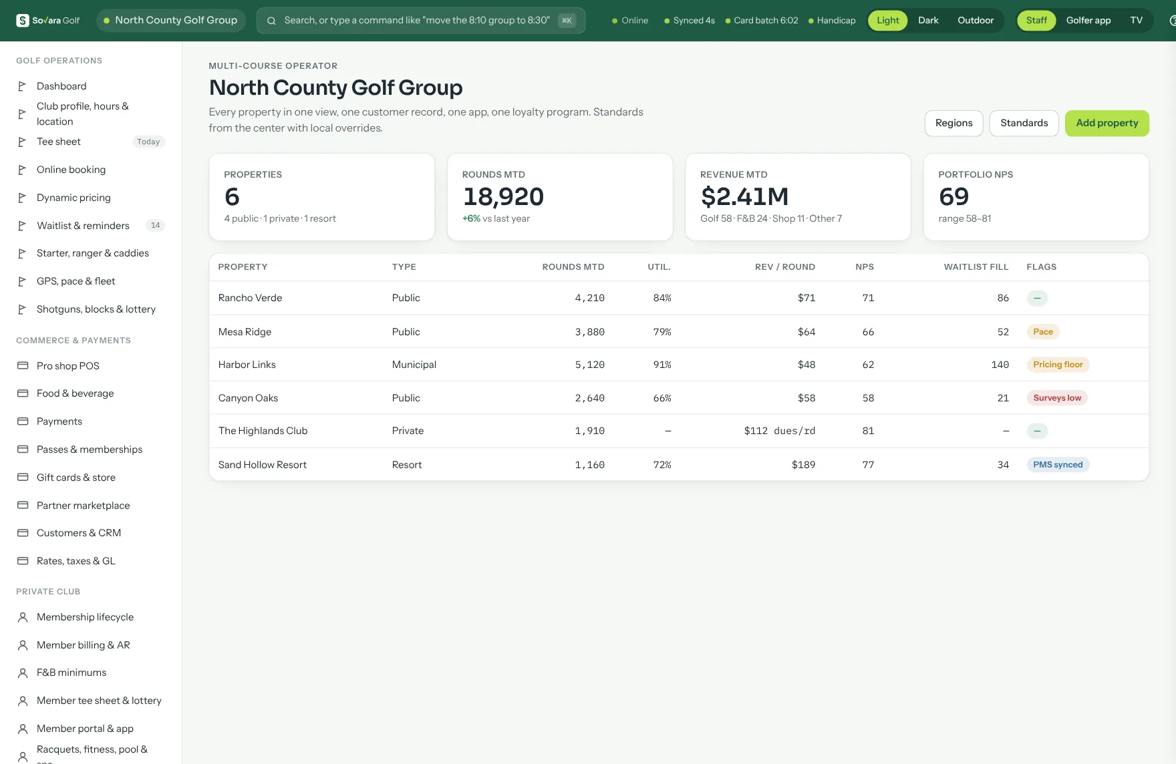Viewport: 1176px width, 764px height.
Task: Click the Pricing floor flag on Harbor Links
Action: pyautogui.click(x=1058, y=365)
